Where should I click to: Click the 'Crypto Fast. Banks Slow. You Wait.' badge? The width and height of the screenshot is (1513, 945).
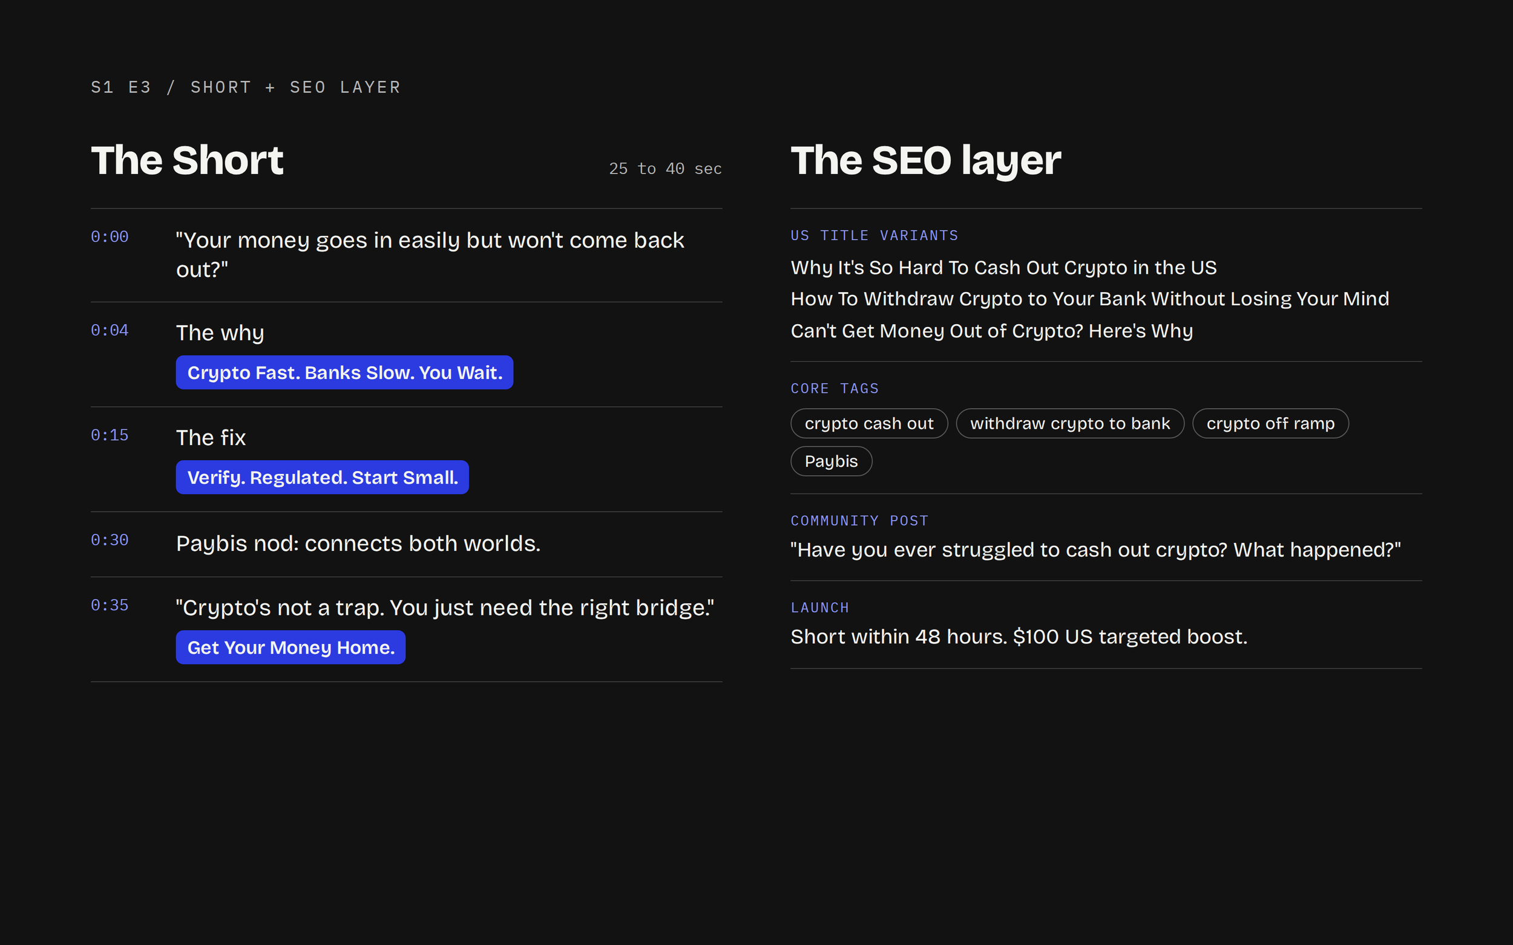point(344,372)
